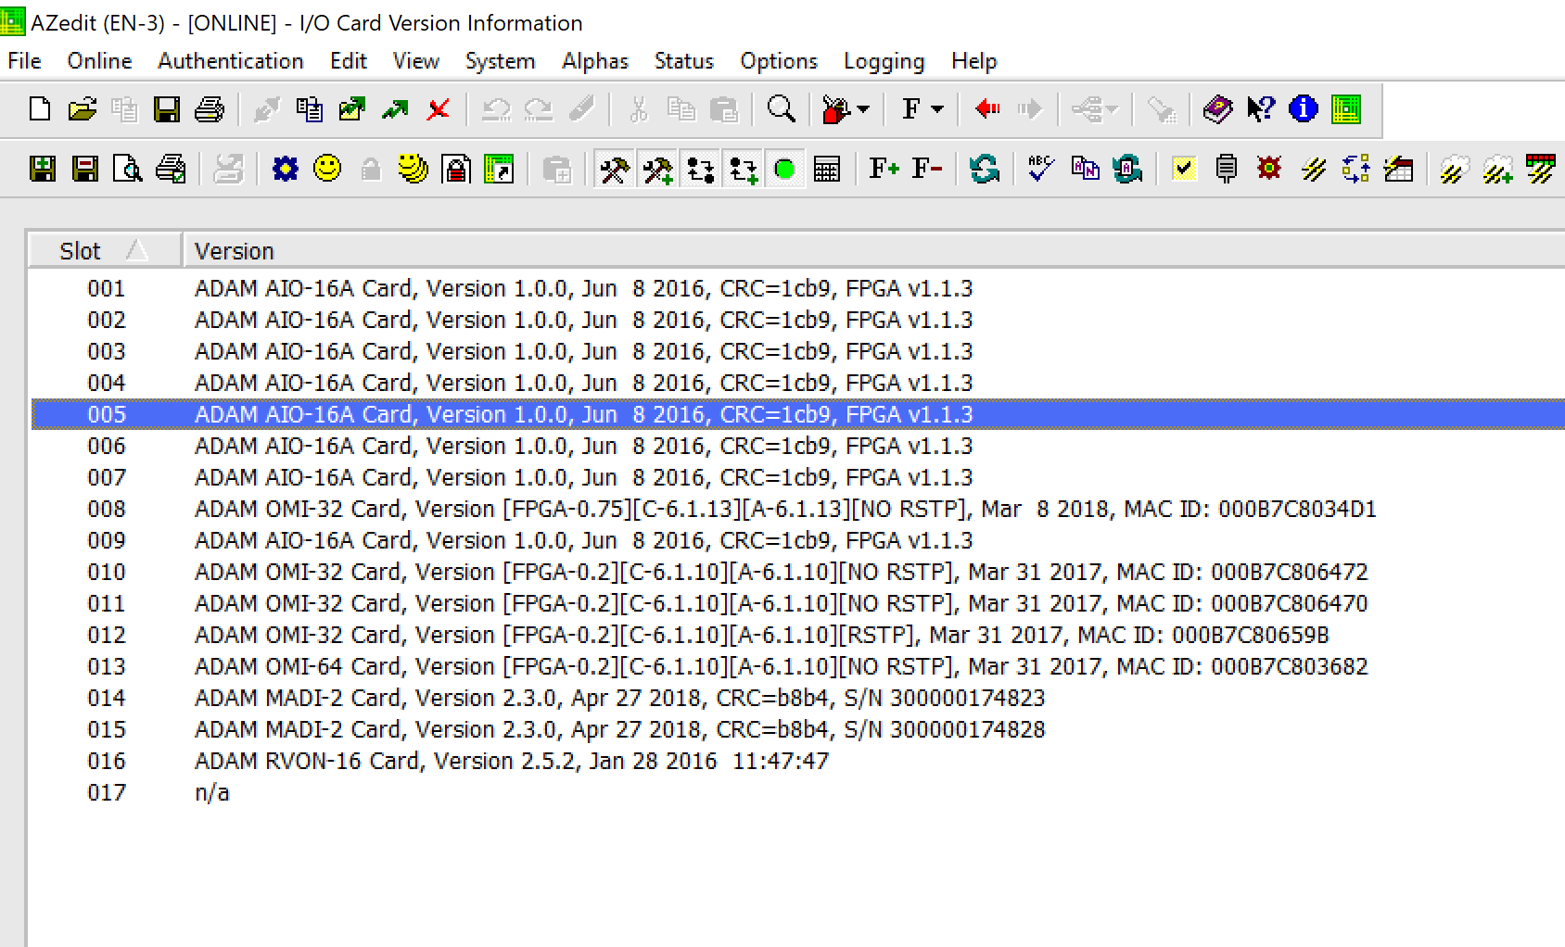The image size is (1565, 947).
Task: Click the red X icon
Action: pos(438,109)
